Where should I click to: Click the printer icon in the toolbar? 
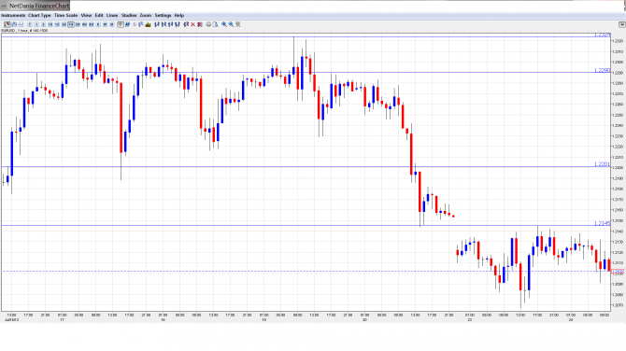208,24
